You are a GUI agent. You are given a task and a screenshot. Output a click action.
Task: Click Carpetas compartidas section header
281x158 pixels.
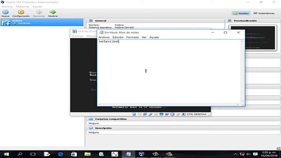point(183,119)
